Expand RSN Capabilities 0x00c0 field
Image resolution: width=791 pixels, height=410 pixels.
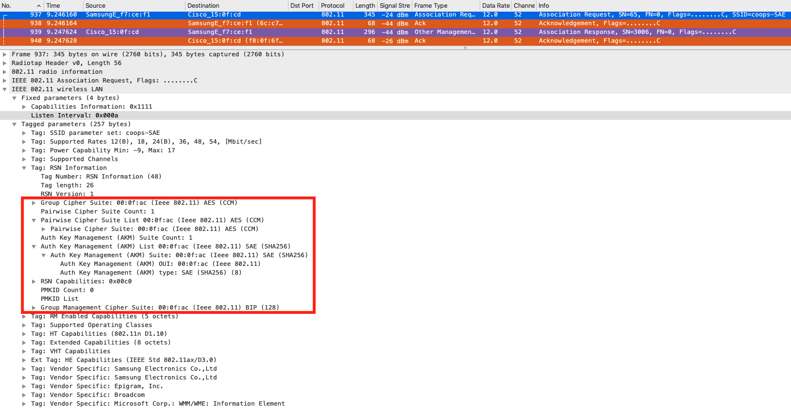click(34, 281)
